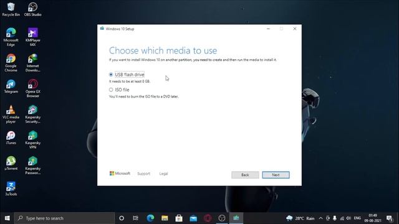Open Google Chrome desktop shortcut
The image size is (399, 224).
coord(11,63)
